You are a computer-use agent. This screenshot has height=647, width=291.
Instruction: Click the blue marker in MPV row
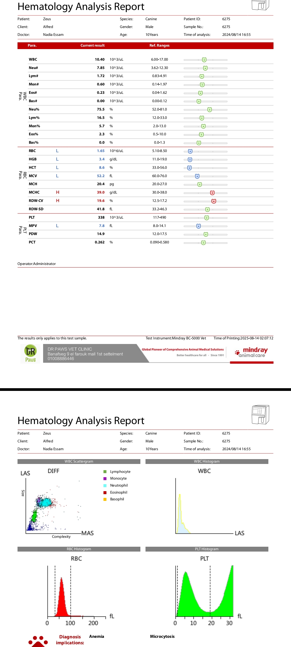click(x=199, y=226)
